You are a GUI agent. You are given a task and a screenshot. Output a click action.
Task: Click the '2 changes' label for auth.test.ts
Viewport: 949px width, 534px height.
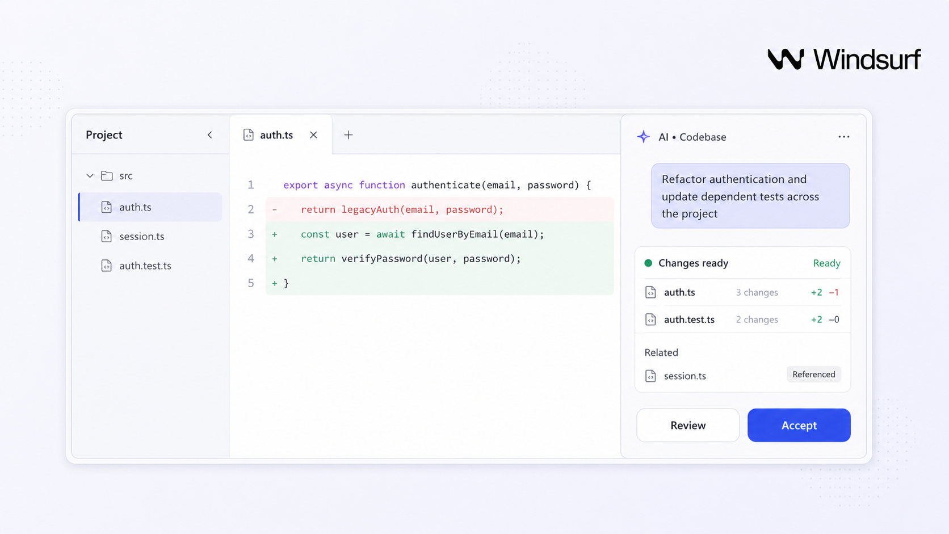757,319
